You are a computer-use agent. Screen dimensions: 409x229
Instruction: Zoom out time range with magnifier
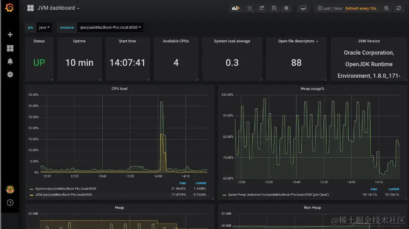pos(386,8)
